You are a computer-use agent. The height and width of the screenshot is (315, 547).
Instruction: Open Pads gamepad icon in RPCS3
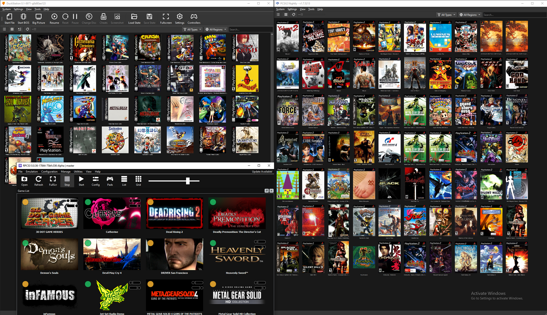point(110,181)
